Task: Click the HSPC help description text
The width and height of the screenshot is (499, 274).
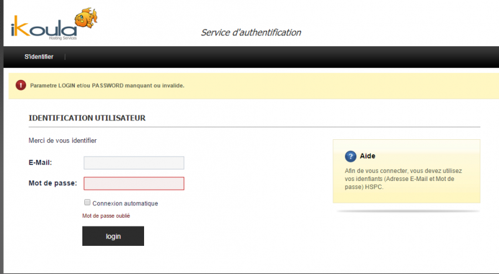Action: coord(403,179)
